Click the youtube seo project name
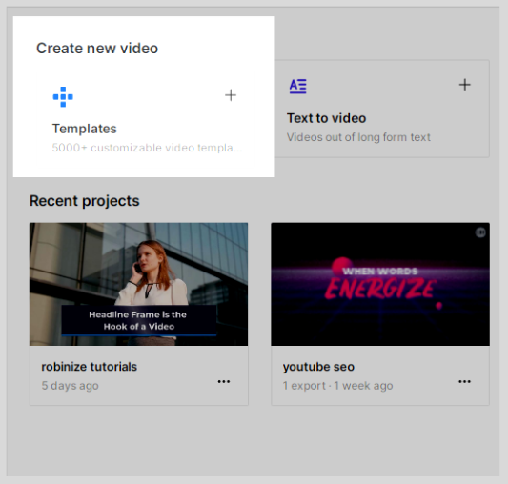The width and height of the screenshot is (508, 484). coord(318,367)
